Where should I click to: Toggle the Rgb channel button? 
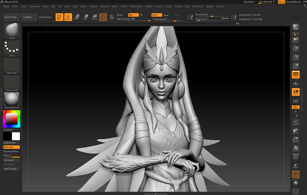[x=133, y=15]
